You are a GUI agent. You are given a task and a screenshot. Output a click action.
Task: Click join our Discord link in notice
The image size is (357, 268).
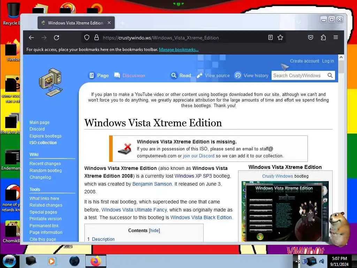point(199,156)
